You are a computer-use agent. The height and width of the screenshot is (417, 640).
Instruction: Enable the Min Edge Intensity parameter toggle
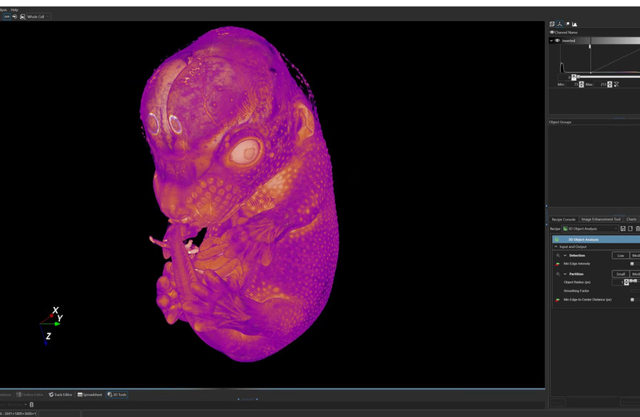click(558, 263)
